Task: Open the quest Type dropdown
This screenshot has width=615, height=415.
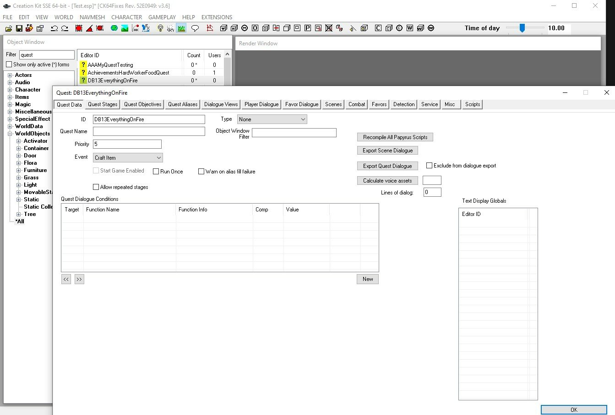Action: [272, 119]
